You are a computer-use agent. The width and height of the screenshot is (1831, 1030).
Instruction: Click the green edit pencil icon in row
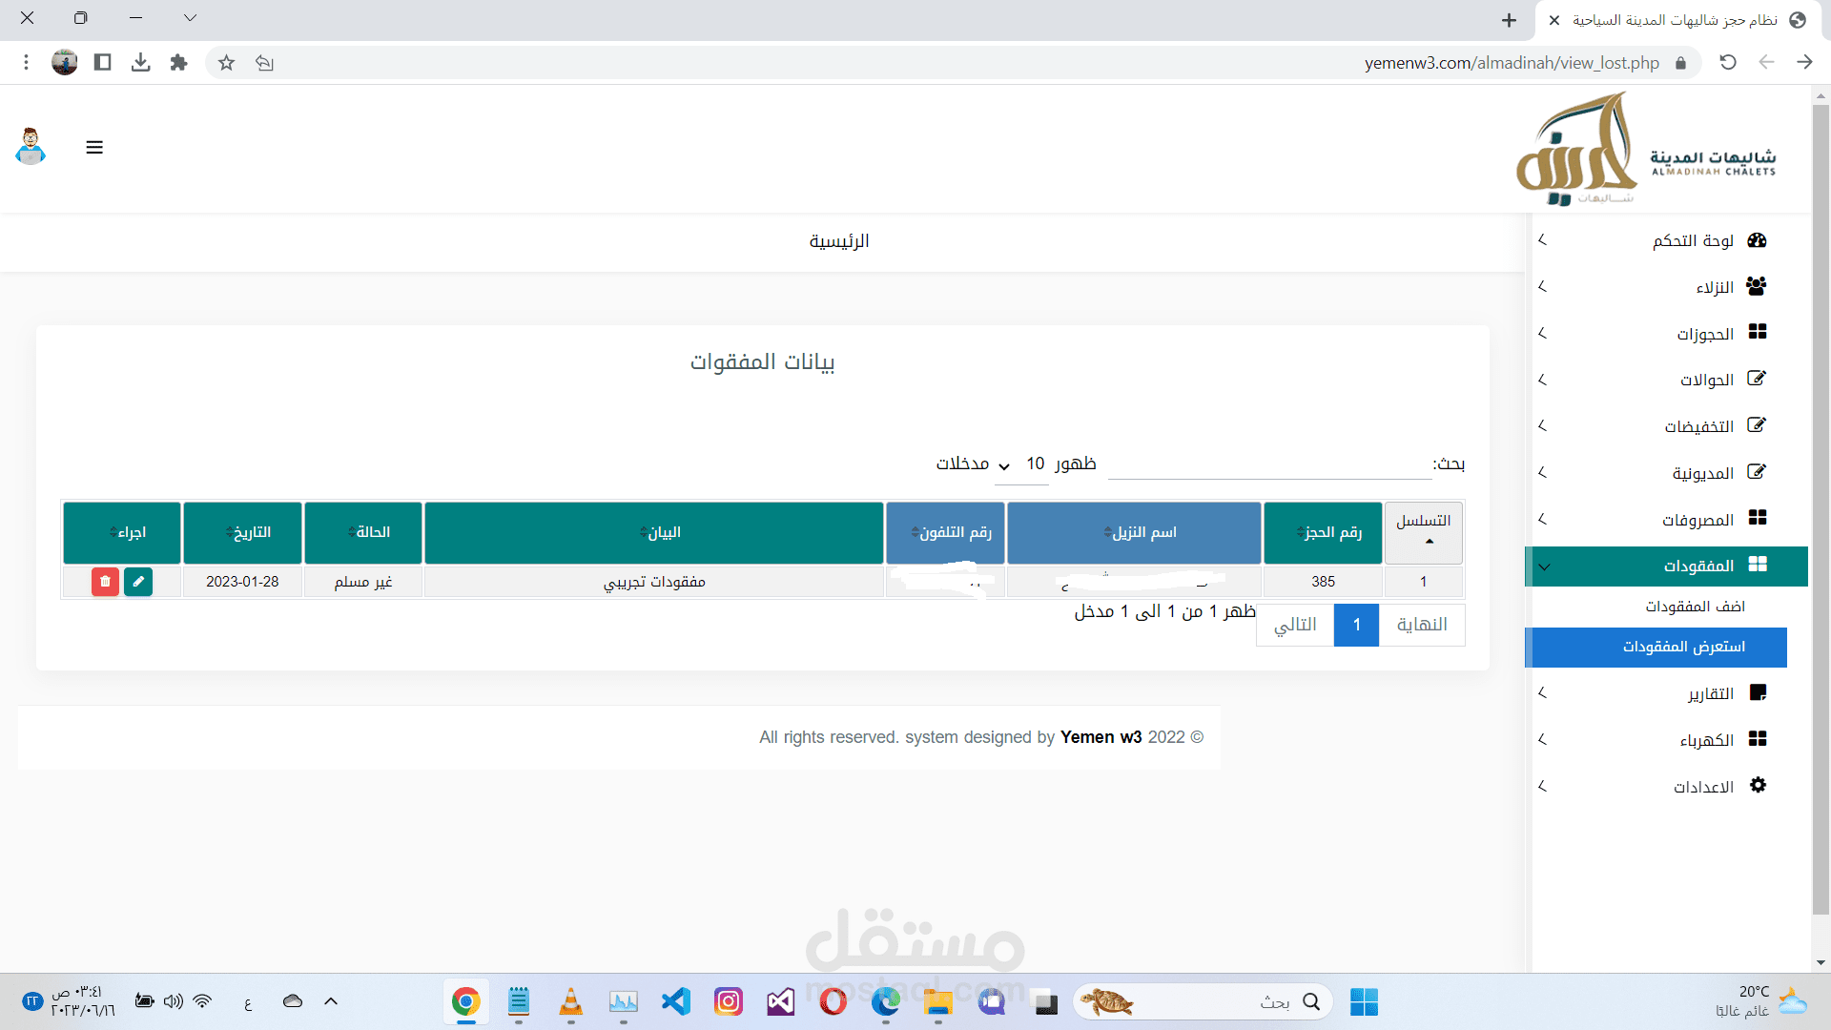138,582
